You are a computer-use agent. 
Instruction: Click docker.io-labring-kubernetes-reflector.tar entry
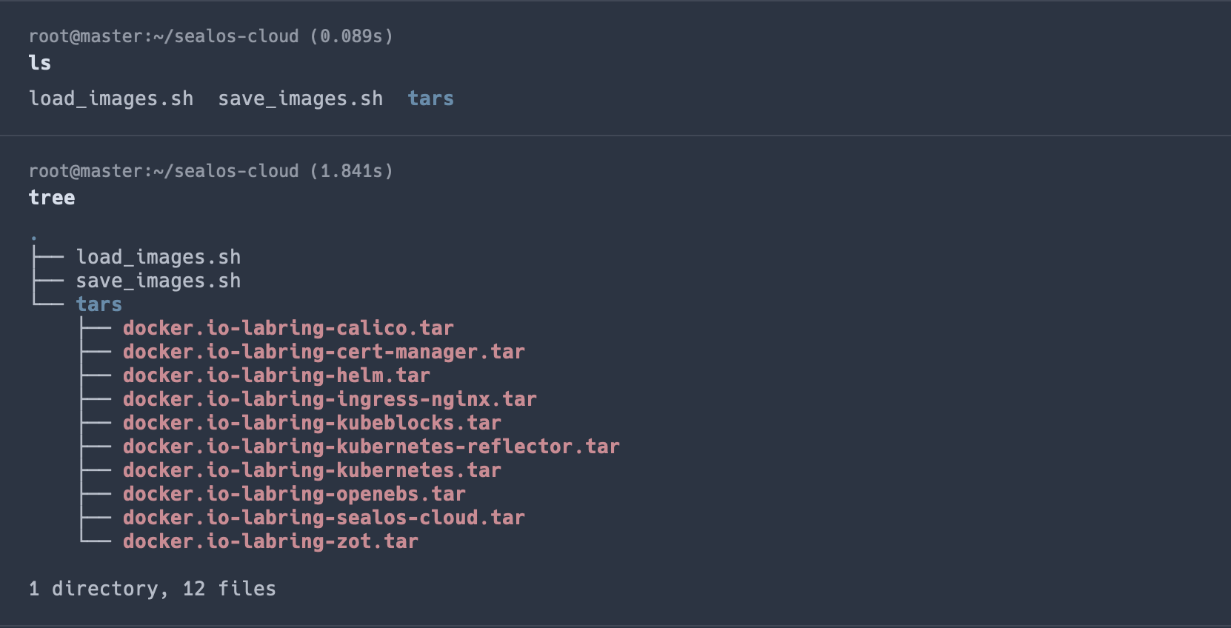tap(371, 447)
